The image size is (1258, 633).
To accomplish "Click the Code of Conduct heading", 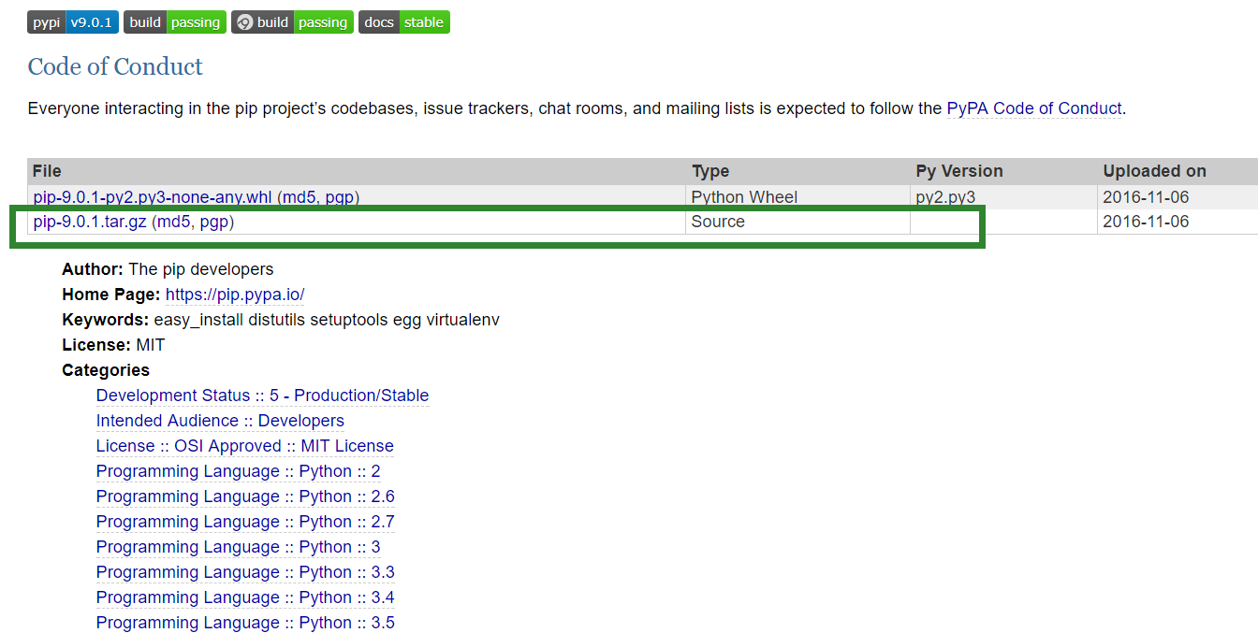I will (x=115, y=67).
